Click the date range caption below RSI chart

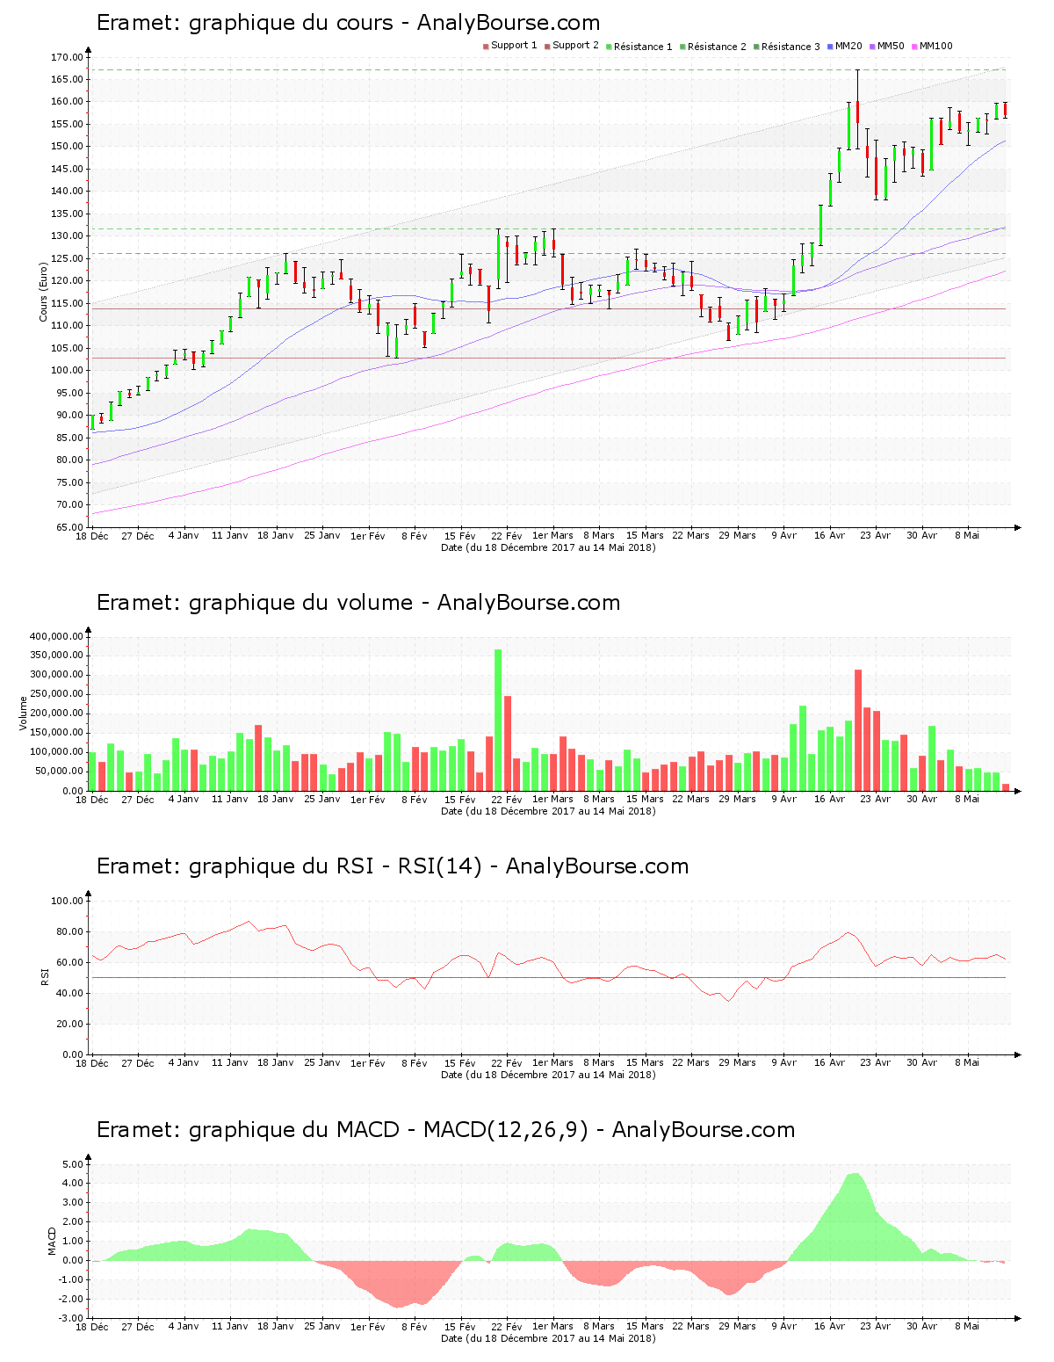548,1075
